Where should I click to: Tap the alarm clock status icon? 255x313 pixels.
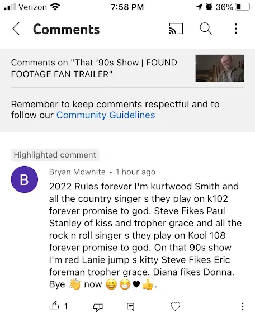point(209,7)
